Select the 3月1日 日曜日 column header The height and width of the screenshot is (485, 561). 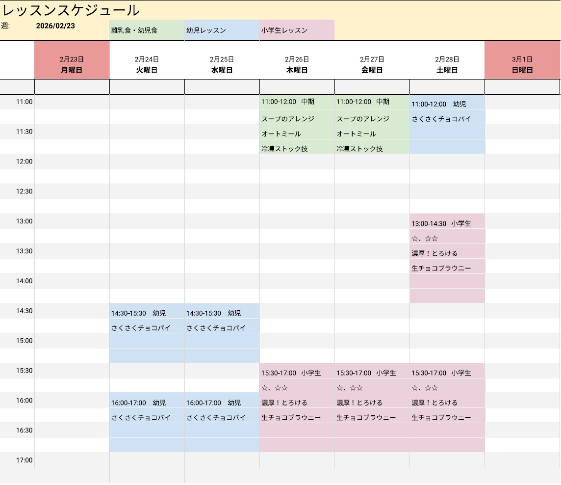click(522, 64)
